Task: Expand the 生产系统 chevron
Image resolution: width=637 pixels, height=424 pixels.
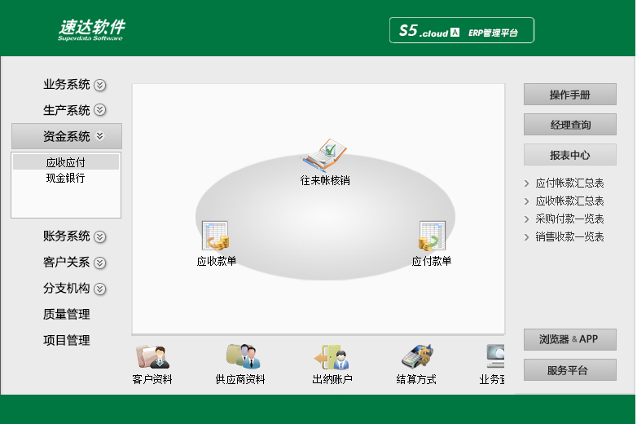Action: point(100,110)
